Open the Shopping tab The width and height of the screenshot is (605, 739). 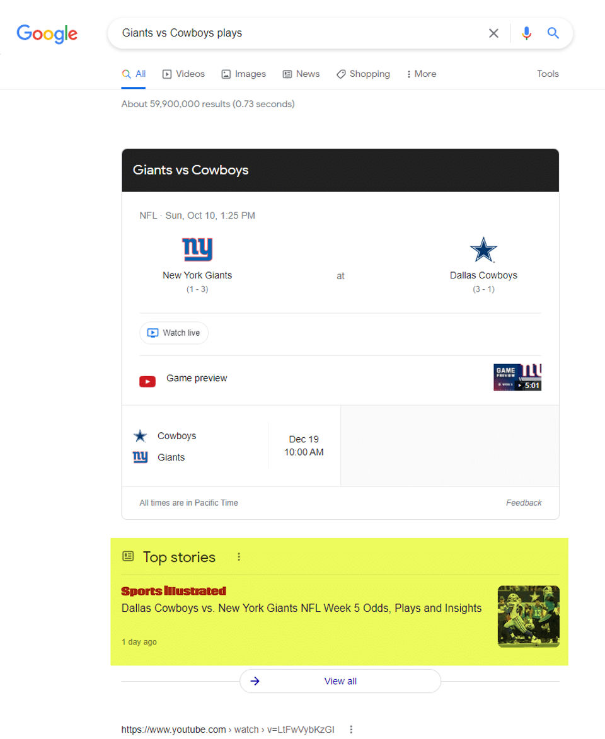click(x=363, y=74)
